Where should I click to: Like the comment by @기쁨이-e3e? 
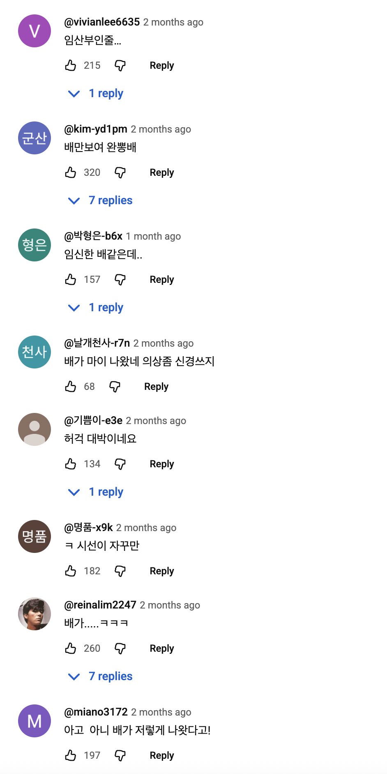pos(71,464)
